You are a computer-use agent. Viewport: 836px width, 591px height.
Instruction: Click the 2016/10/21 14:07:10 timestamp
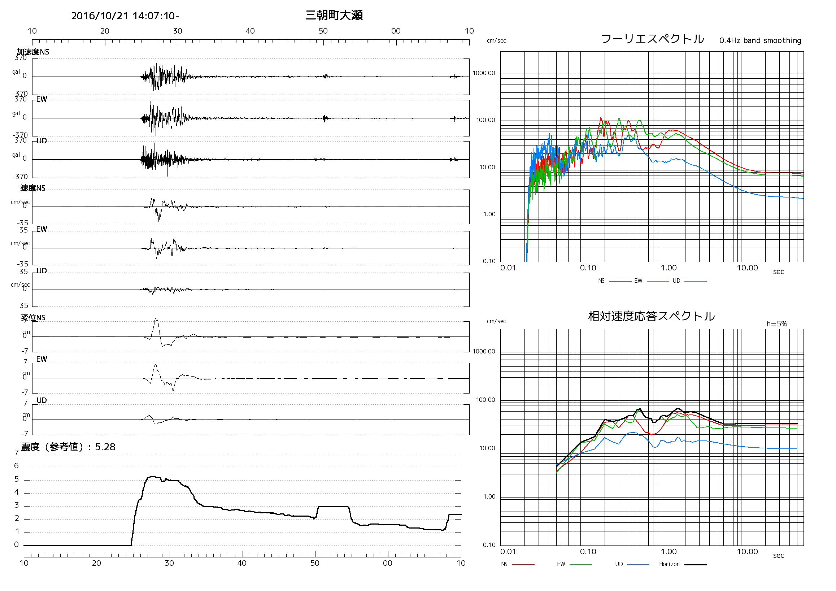125,16
